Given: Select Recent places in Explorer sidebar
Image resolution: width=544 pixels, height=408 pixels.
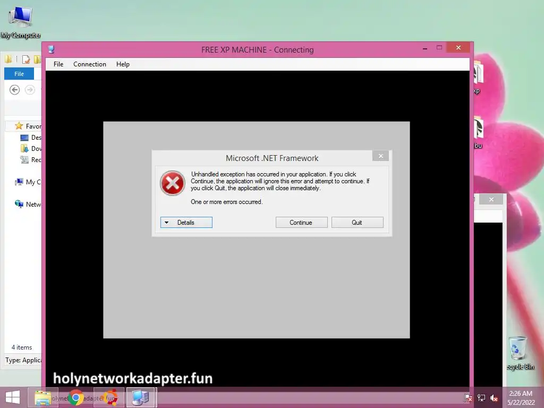Looking at the screenshot, I should [30, 159].
